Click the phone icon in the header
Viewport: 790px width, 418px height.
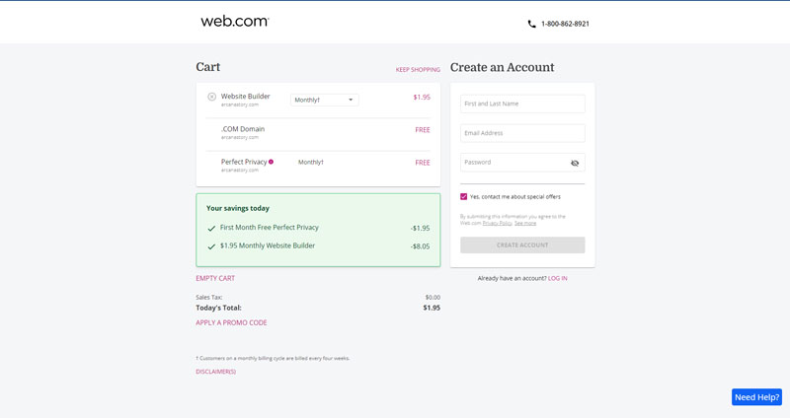pyautogui.click(x=531, y=24)
